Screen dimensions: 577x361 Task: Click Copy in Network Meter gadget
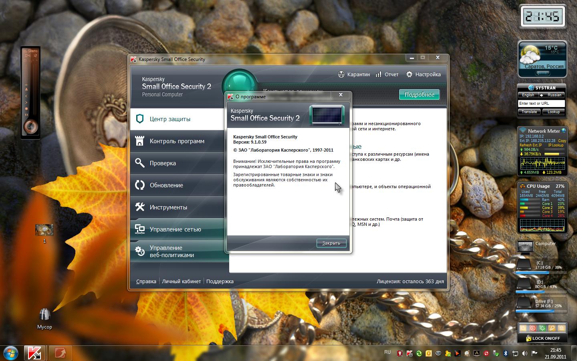[x=562, y=141]
